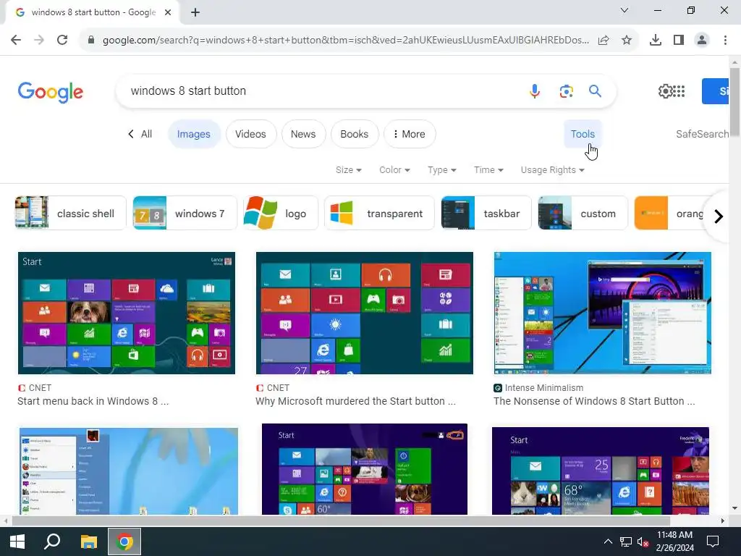The width and height of the screenshot is (741, 556).
Task: Open CNET Start screen image with dog tile
Action: click(x=127, y=313)
